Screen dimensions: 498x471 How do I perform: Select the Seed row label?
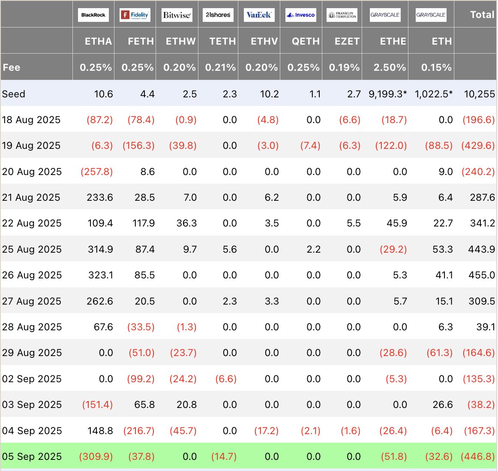click(13, 94)
